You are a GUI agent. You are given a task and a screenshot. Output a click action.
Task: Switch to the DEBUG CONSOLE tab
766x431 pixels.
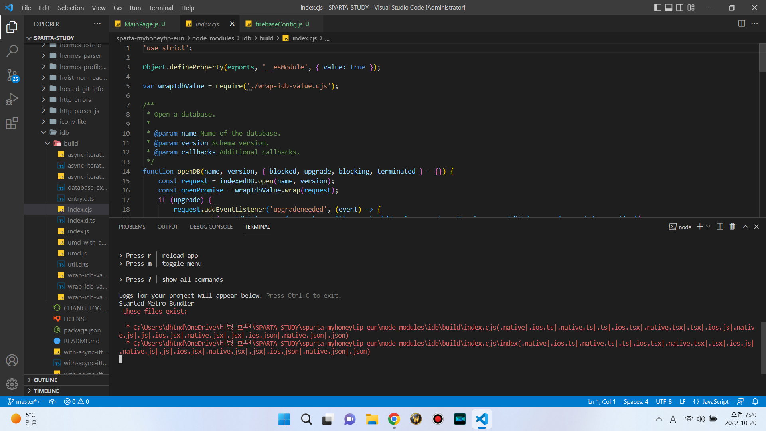click(x=211, y=227)
